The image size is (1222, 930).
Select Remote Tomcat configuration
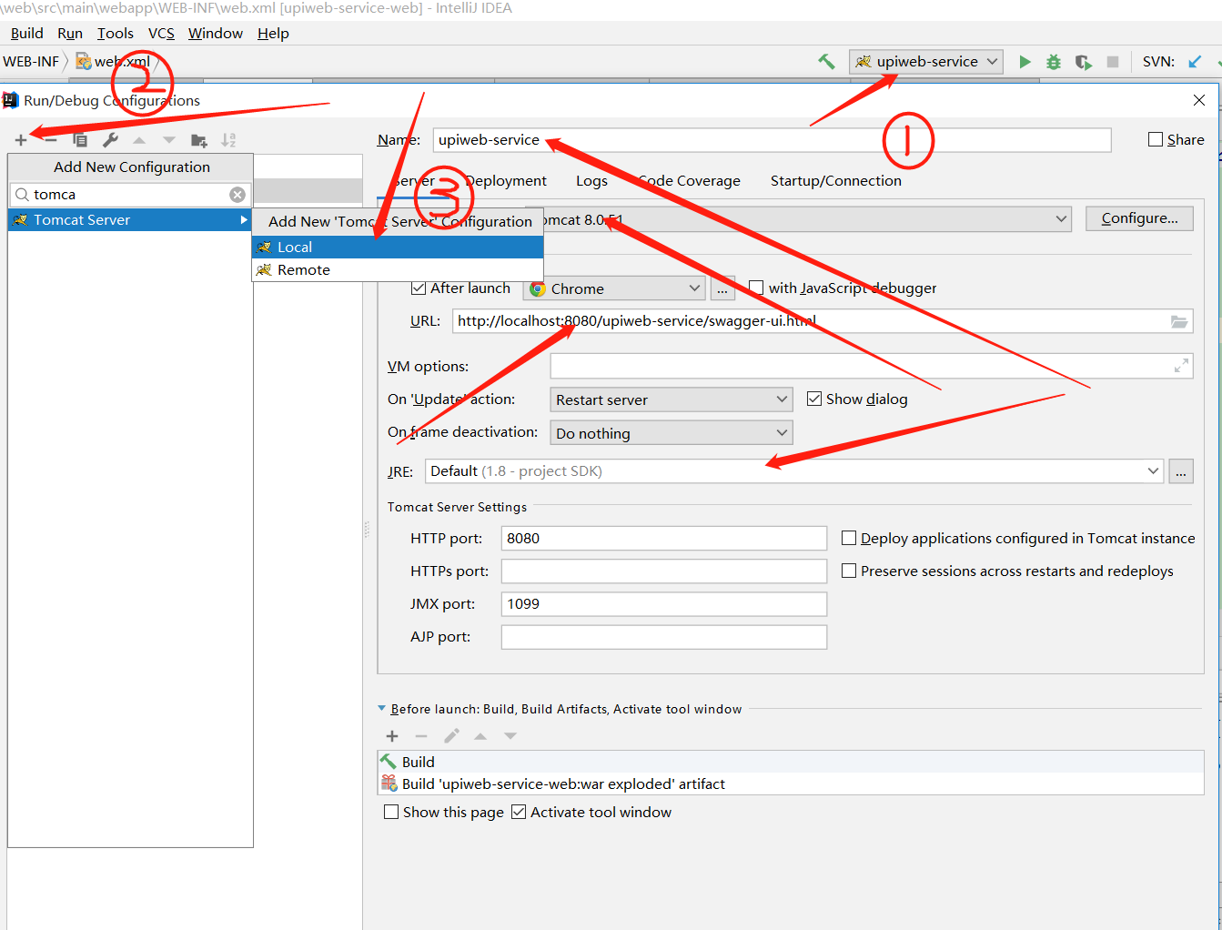point(398,270)
